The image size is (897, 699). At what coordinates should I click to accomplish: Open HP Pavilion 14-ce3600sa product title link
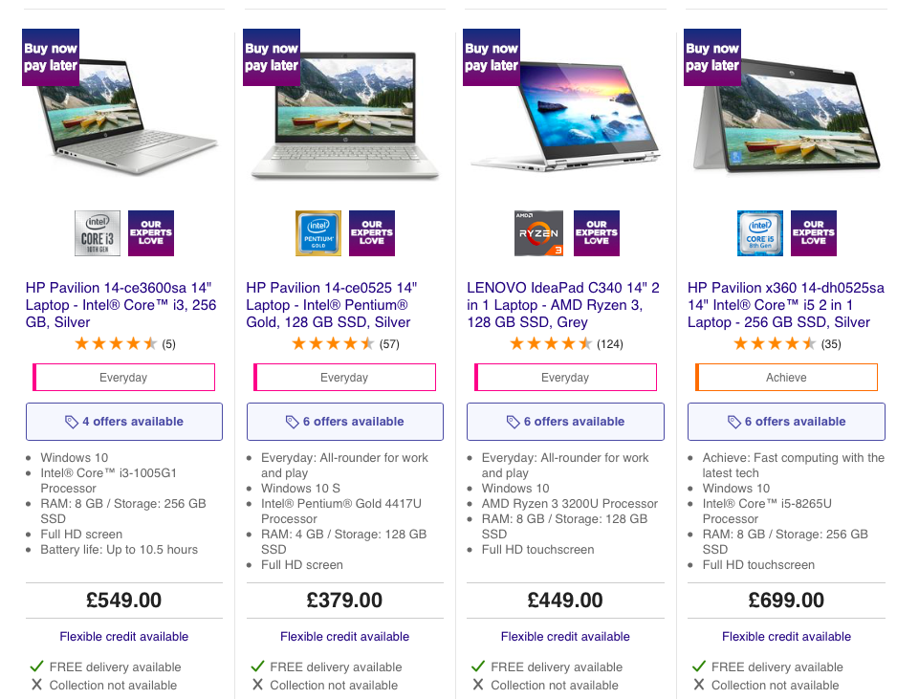coord(120,305)
